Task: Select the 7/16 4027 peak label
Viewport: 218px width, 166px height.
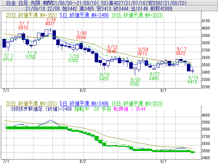Action: tap(50, 22)
